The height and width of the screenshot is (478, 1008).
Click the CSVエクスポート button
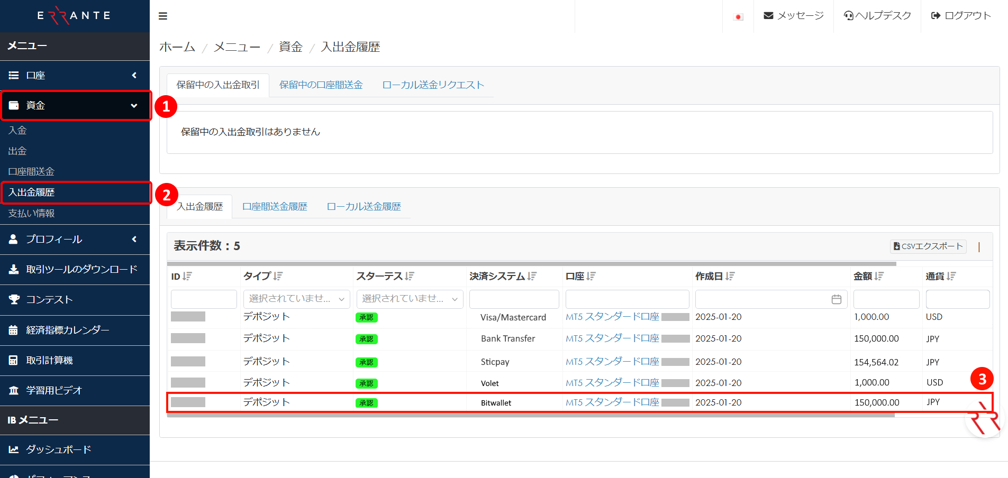tap(928, 246)
